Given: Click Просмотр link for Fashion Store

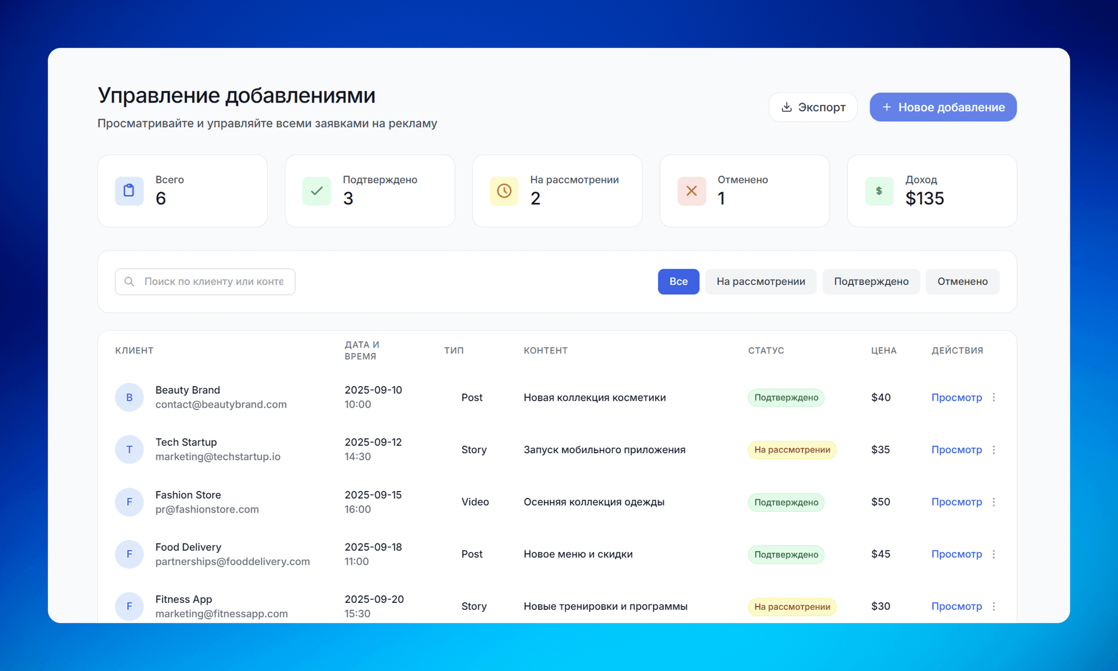Looking at the screenshot, I should (x=956, y=502).
